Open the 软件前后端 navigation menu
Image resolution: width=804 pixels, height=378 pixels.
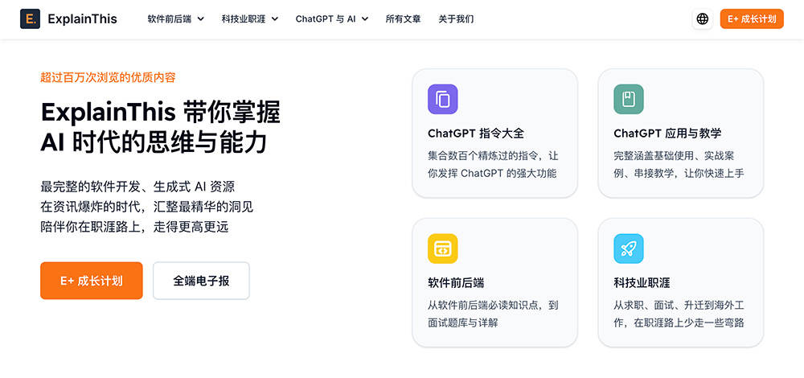tap(176, 19)
